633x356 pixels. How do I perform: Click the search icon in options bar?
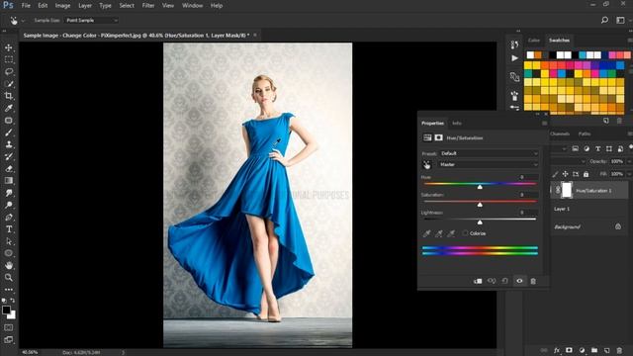point(604,20)
